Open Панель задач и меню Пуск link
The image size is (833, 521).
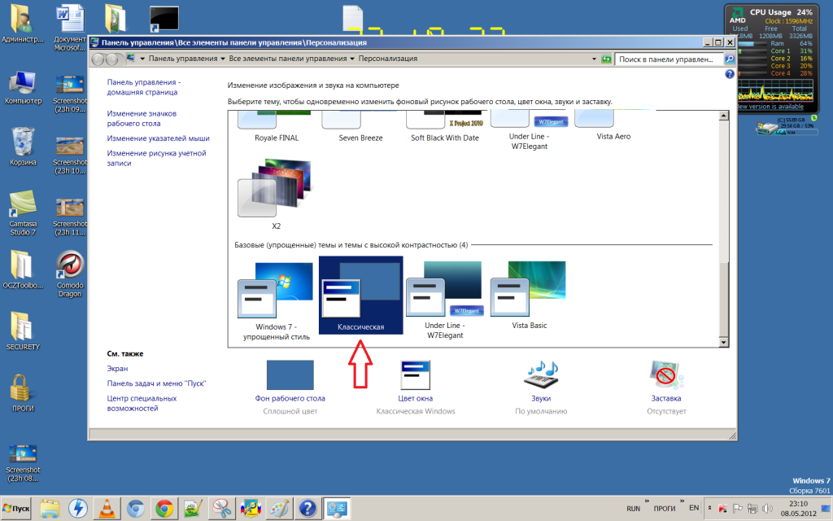[157, 383]
